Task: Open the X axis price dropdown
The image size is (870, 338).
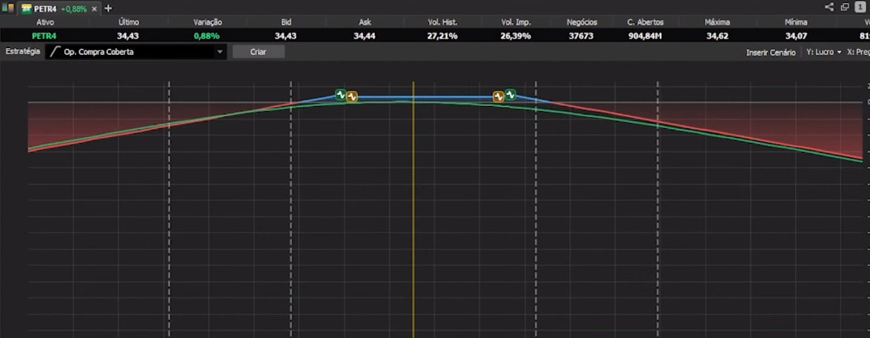Action: tap(858, 53)
